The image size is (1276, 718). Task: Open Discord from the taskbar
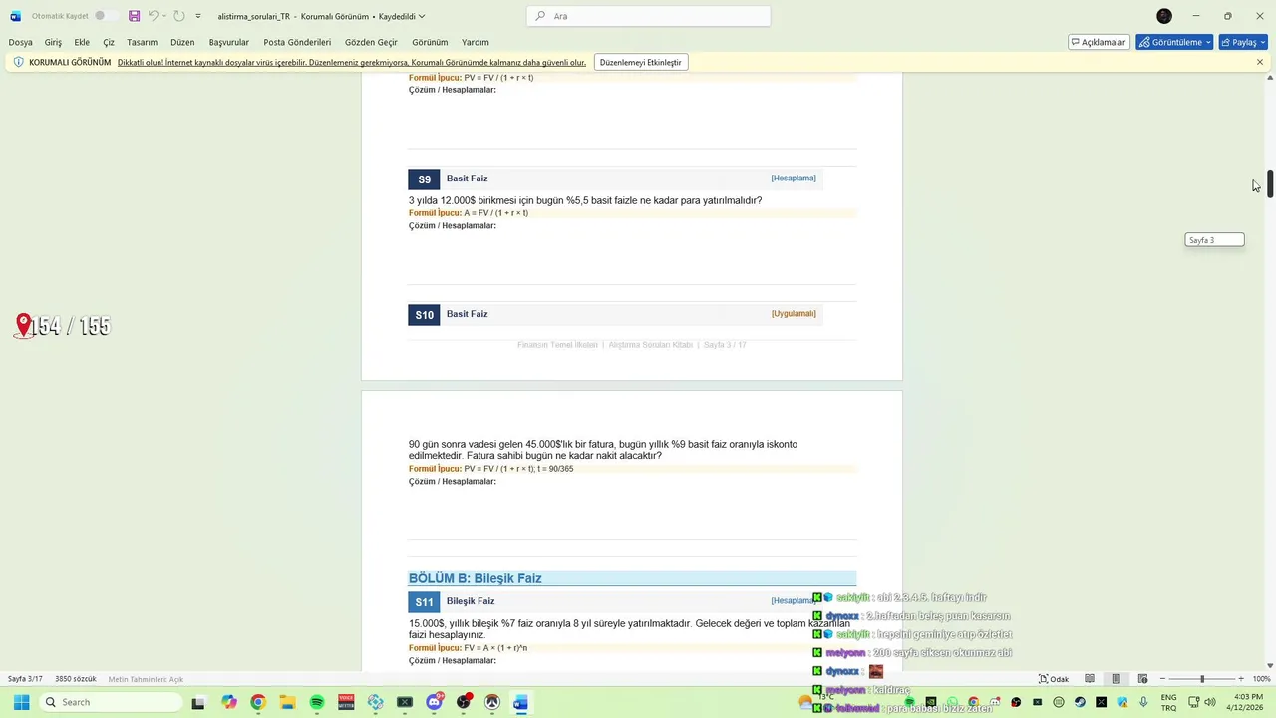pyautogui.click(x=434, y=702)
